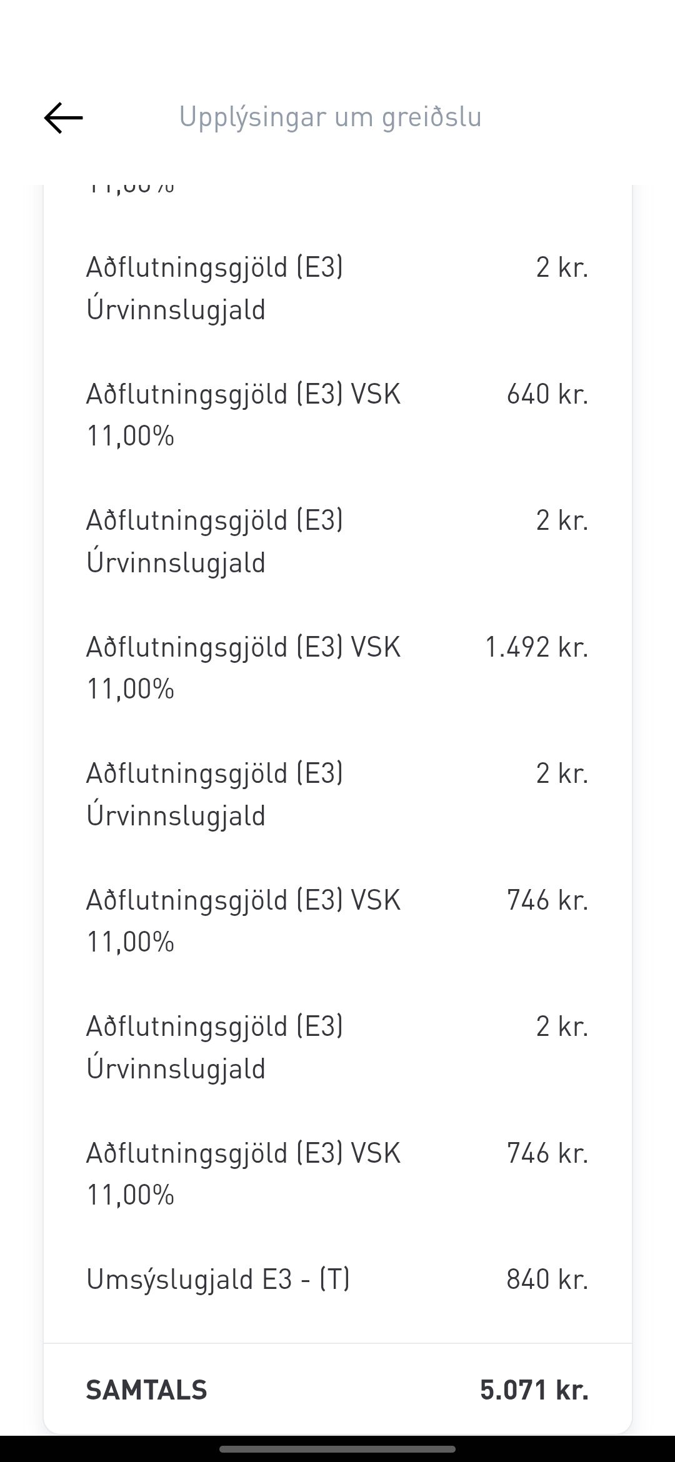675x1462 pixels.
Task: Tap the partially hidden 11,00% text below header
Action: [x=130, y=189]
